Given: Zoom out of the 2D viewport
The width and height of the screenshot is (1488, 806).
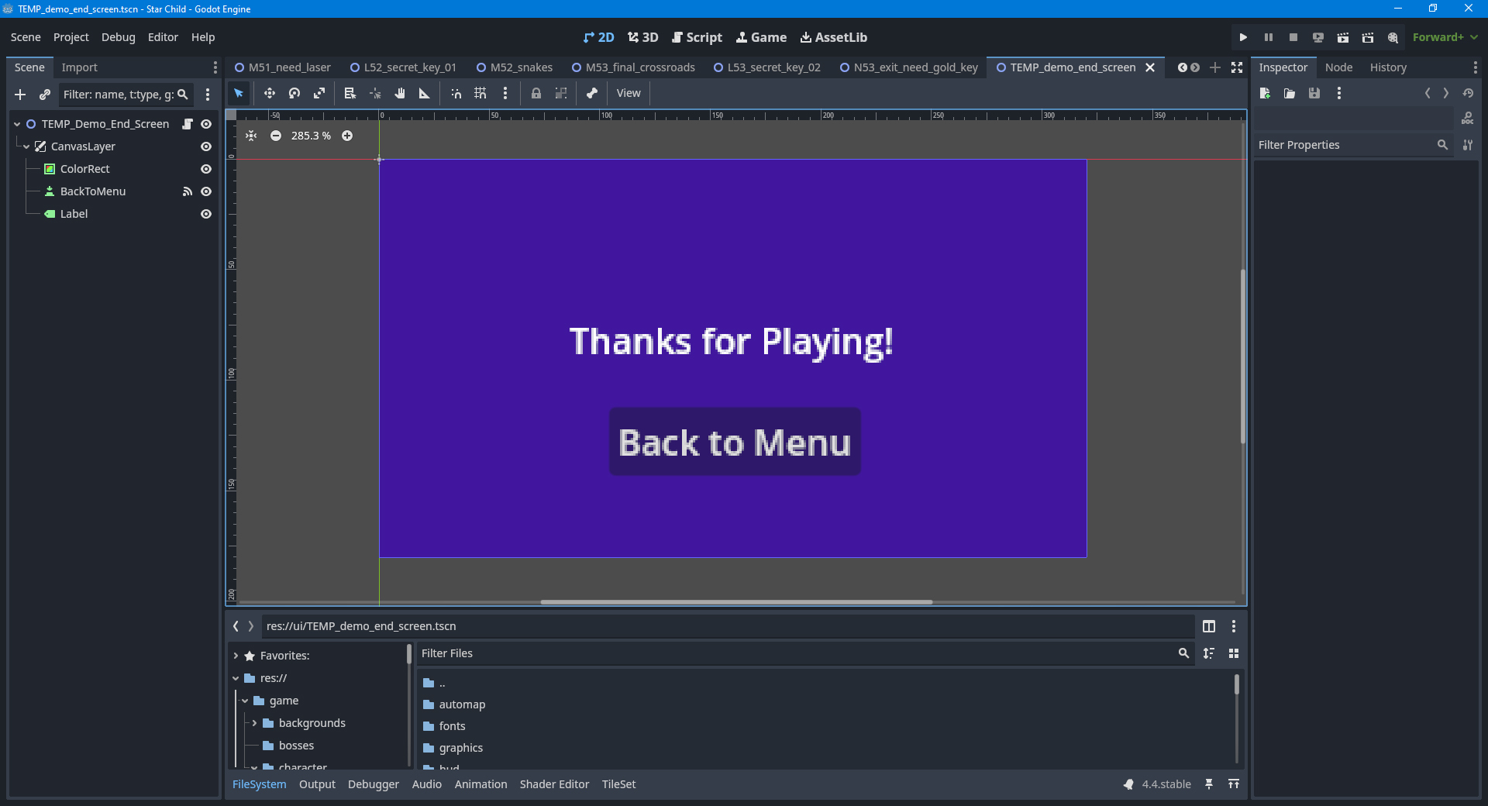Looking at the screenshot, I should 276,136.
